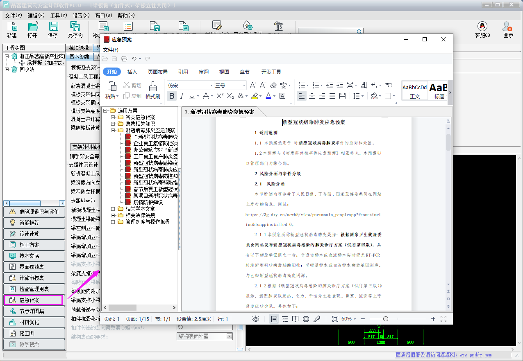Open the 施工方案 sidebar button
The height and width of the screenshot is (361, 523).
[34, 245]
